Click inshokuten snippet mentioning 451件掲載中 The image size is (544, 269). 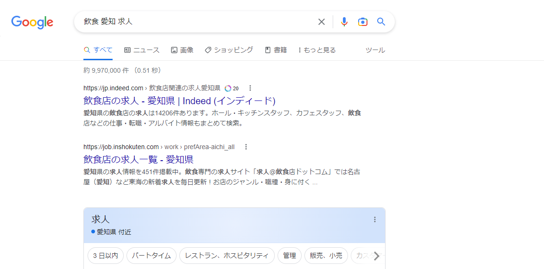[222, 177]
